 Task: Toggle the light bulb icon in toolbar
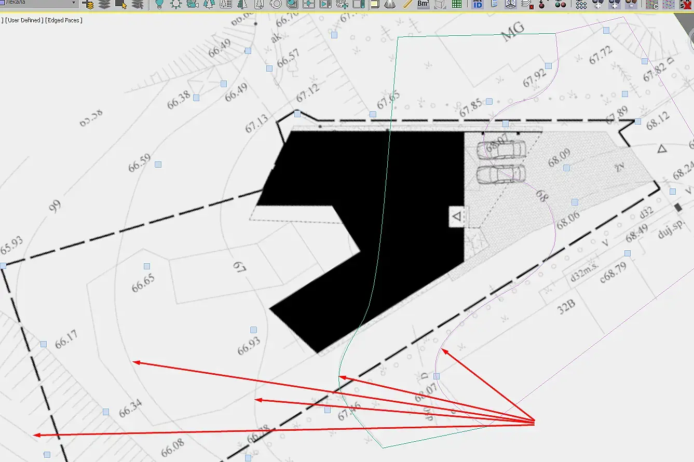pyautogui.click(x=159, y=5)
